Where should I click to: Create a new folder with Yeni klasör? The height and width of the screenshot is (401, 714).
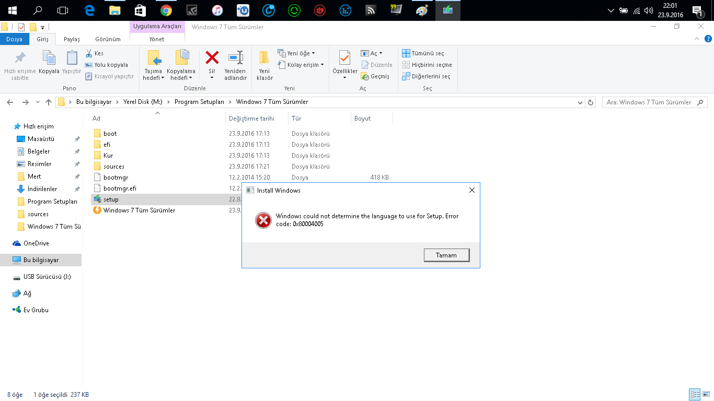coord(264,66)
